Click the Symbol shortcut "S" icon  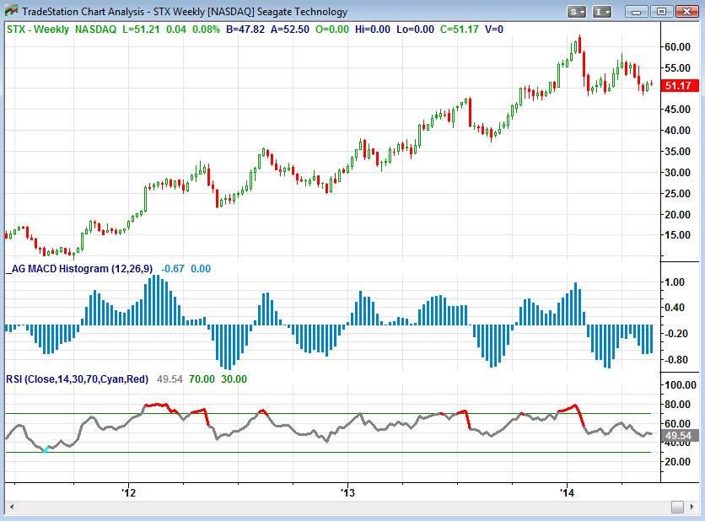[573, 12]
